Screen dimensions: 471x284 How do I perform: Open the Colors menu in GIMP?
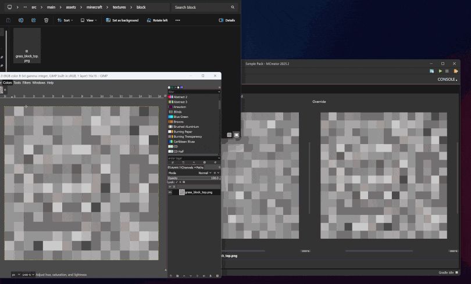(x=8, y=83)
